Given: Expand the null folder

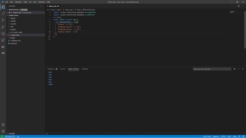Looking at the screenshot, I should click(12, 26).
